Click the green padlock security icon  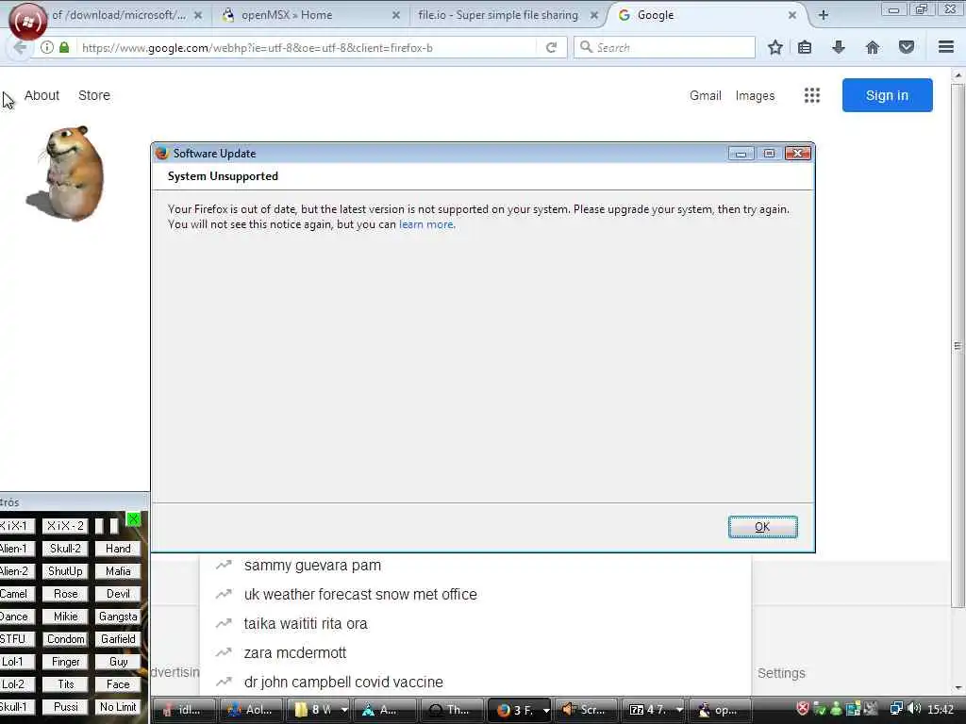(64, 47)
